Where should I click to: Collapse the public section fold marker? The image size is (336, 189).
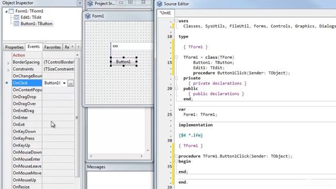[176, 88]
